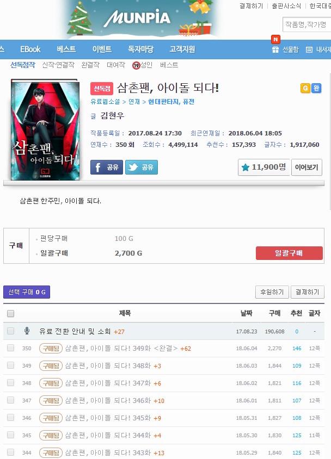The width and height of the screenshot is (331, 459).
Task: Click 구매됨 badge for episode 345화
Action: (51, 418)
